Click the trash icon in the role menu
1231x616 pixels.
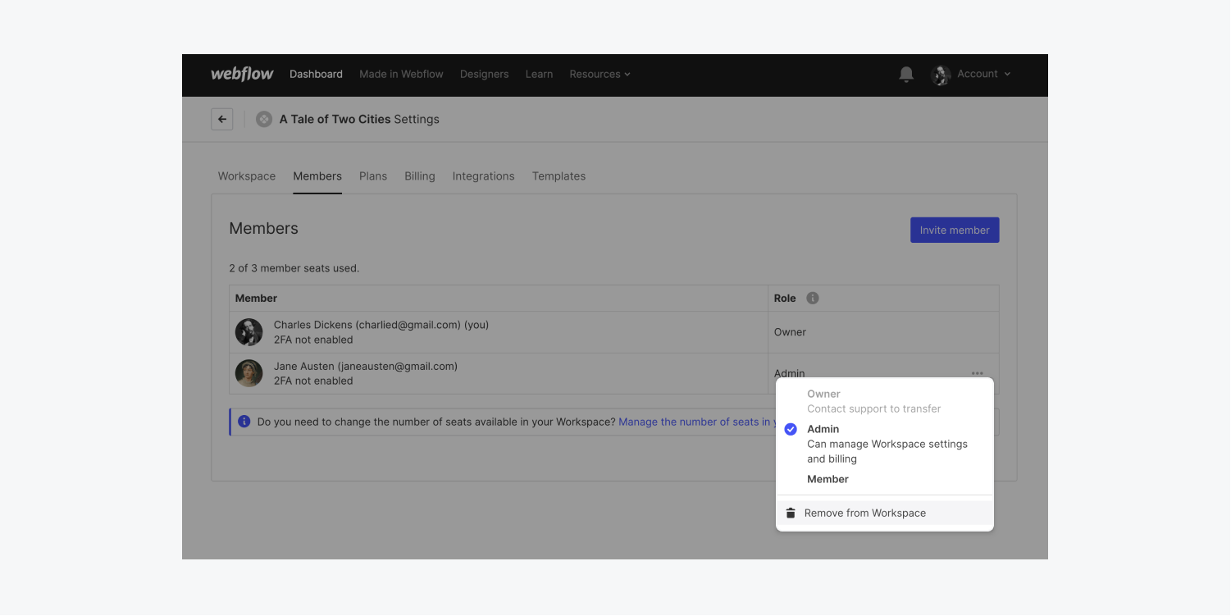tap(791, 513)
